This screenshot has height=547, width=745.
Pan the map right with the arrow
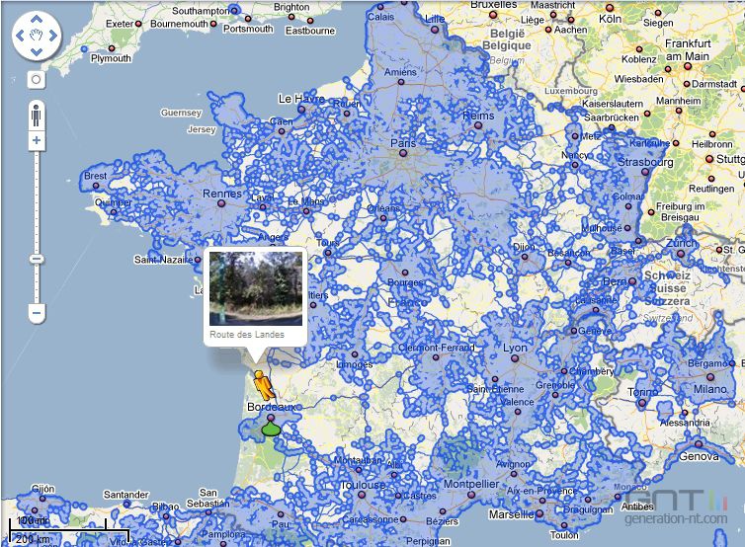[x=53, y=36]
